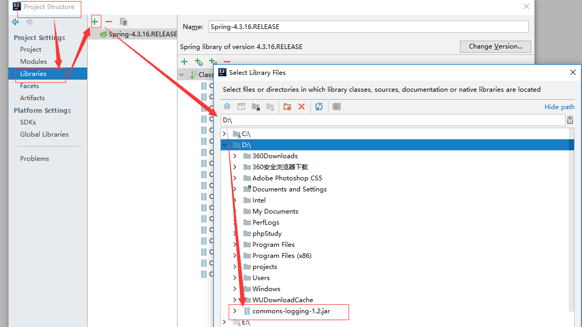Go to desktop directory icon
Image resolution: width=582 pixels, height=327 pixels.
pyautogui.click(x=241, y=107)
